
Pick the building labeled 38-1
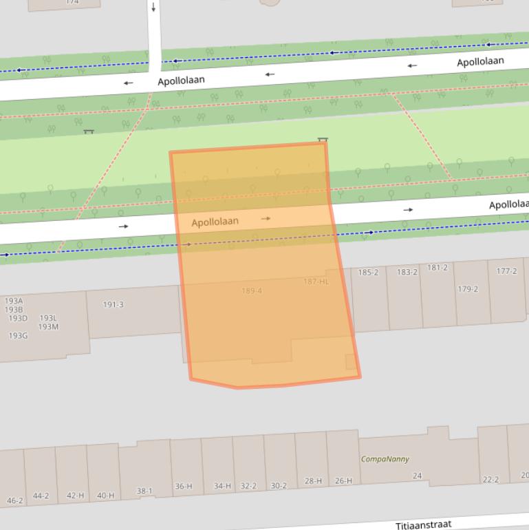coord(144,491)
